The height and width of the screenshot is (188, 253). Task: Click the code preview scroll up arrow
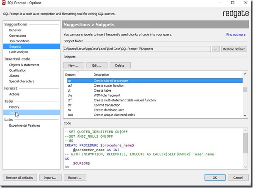pos(245,131)
